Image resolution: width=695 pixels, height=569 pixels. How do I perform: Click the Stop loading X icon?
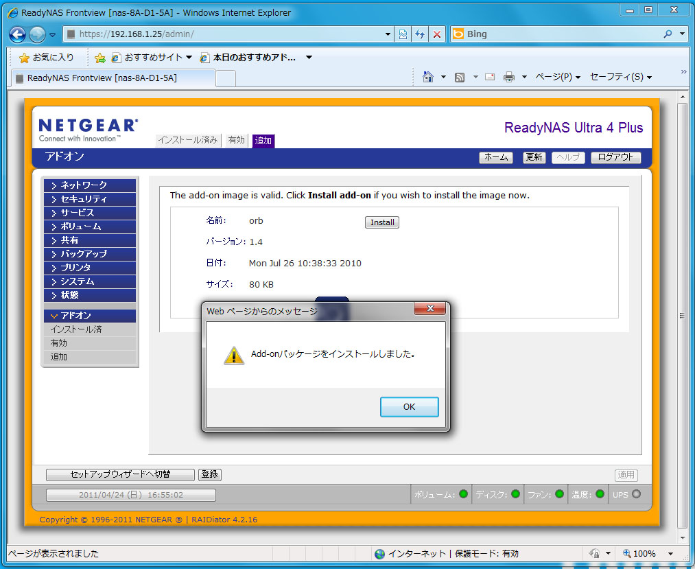[436, 34]
